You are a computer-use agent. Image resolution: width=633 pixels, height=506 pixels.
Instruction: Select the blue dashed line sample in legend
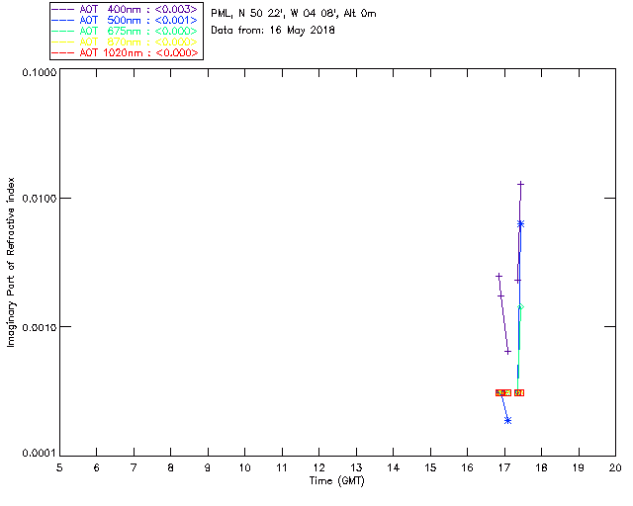[x=63, y=21]
